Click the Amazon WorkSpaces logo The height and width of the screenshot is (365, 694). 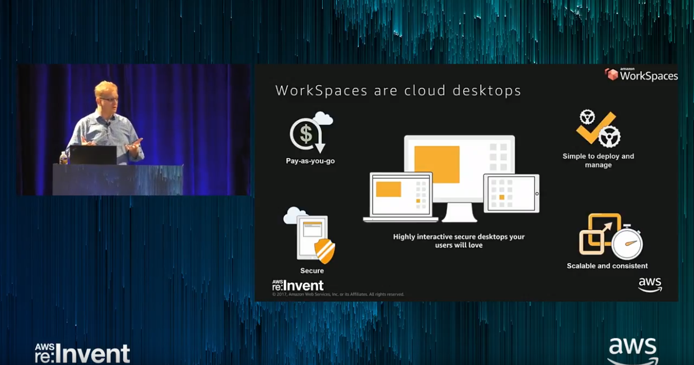click(x=641, y=74)
